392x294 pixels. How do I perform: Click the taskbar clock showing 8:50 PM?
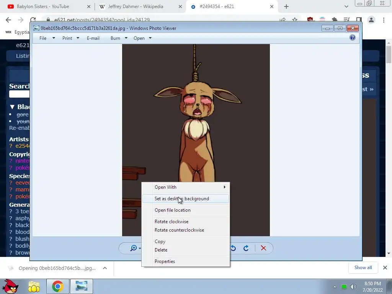click(x=372, y=287)
